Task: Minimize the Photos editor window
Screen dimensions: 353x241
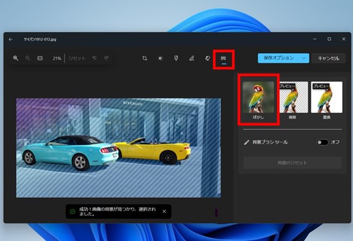Action: pos(314,39)
